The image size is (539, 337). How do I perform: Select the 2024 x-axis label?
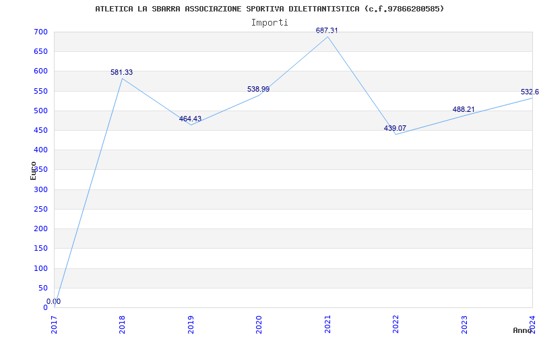(x=532, y=325)
